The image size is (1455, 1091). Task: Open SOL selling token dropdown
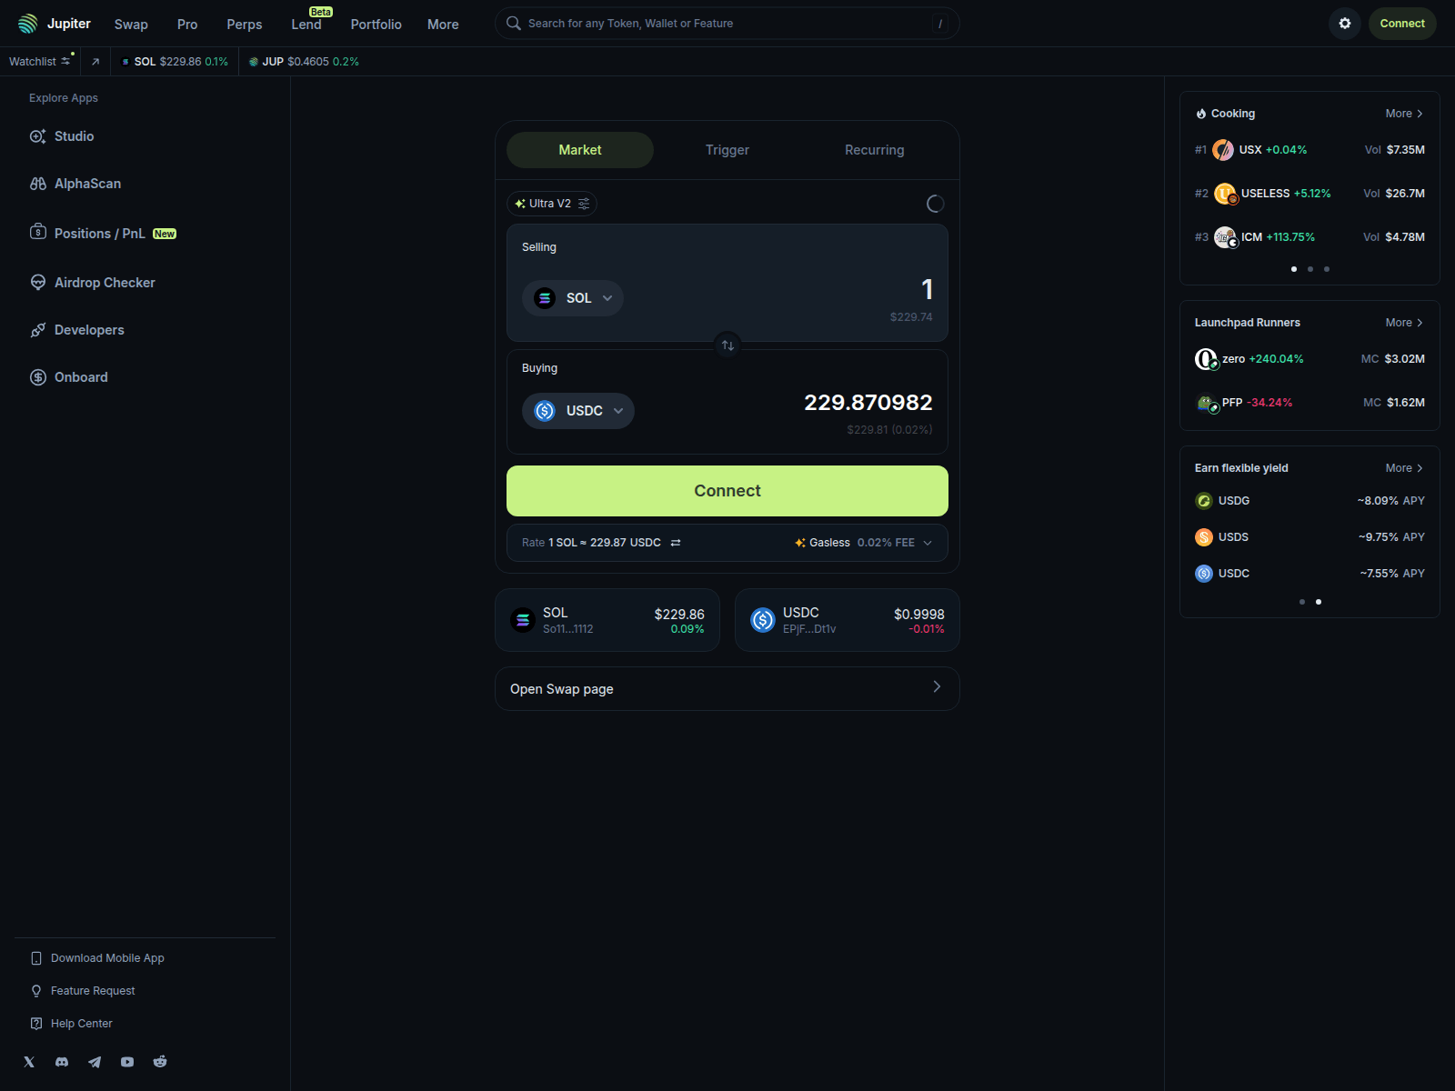point(573,298)
